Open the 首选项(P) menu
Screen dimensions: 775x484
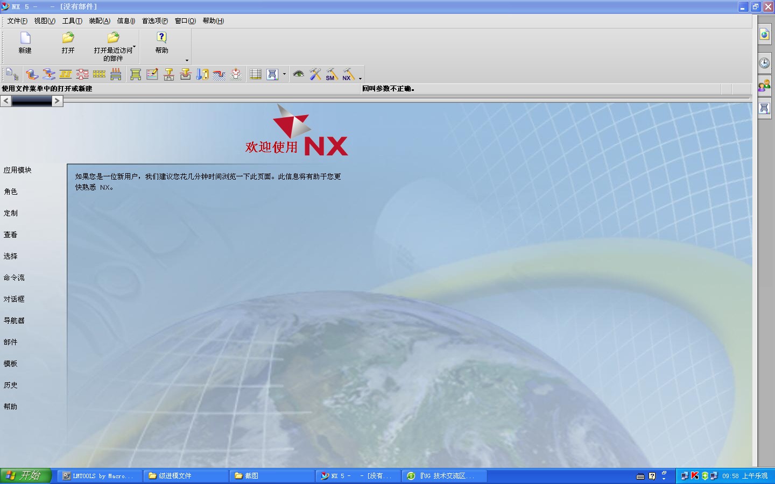tap(155, 21)
